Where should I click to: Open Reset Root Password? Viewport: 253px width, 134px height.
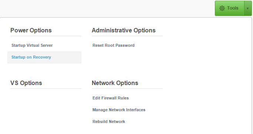pyautogui.click(x=114, y=46)
